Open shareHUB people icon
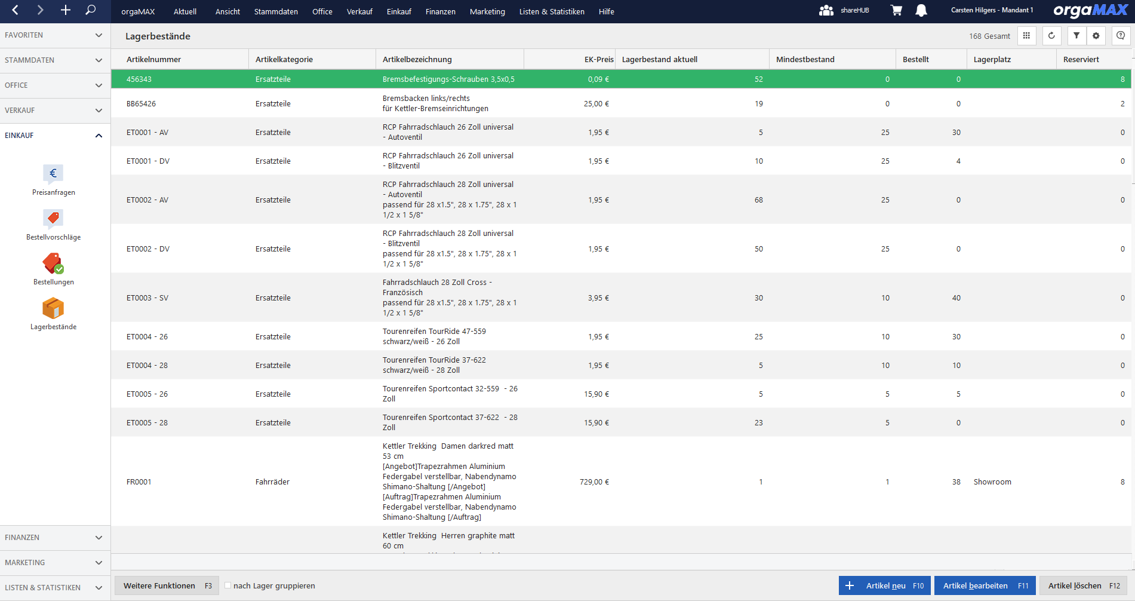Image resolution: width=1135 pixels, height=601 pixels. click(x=826, y=11)
